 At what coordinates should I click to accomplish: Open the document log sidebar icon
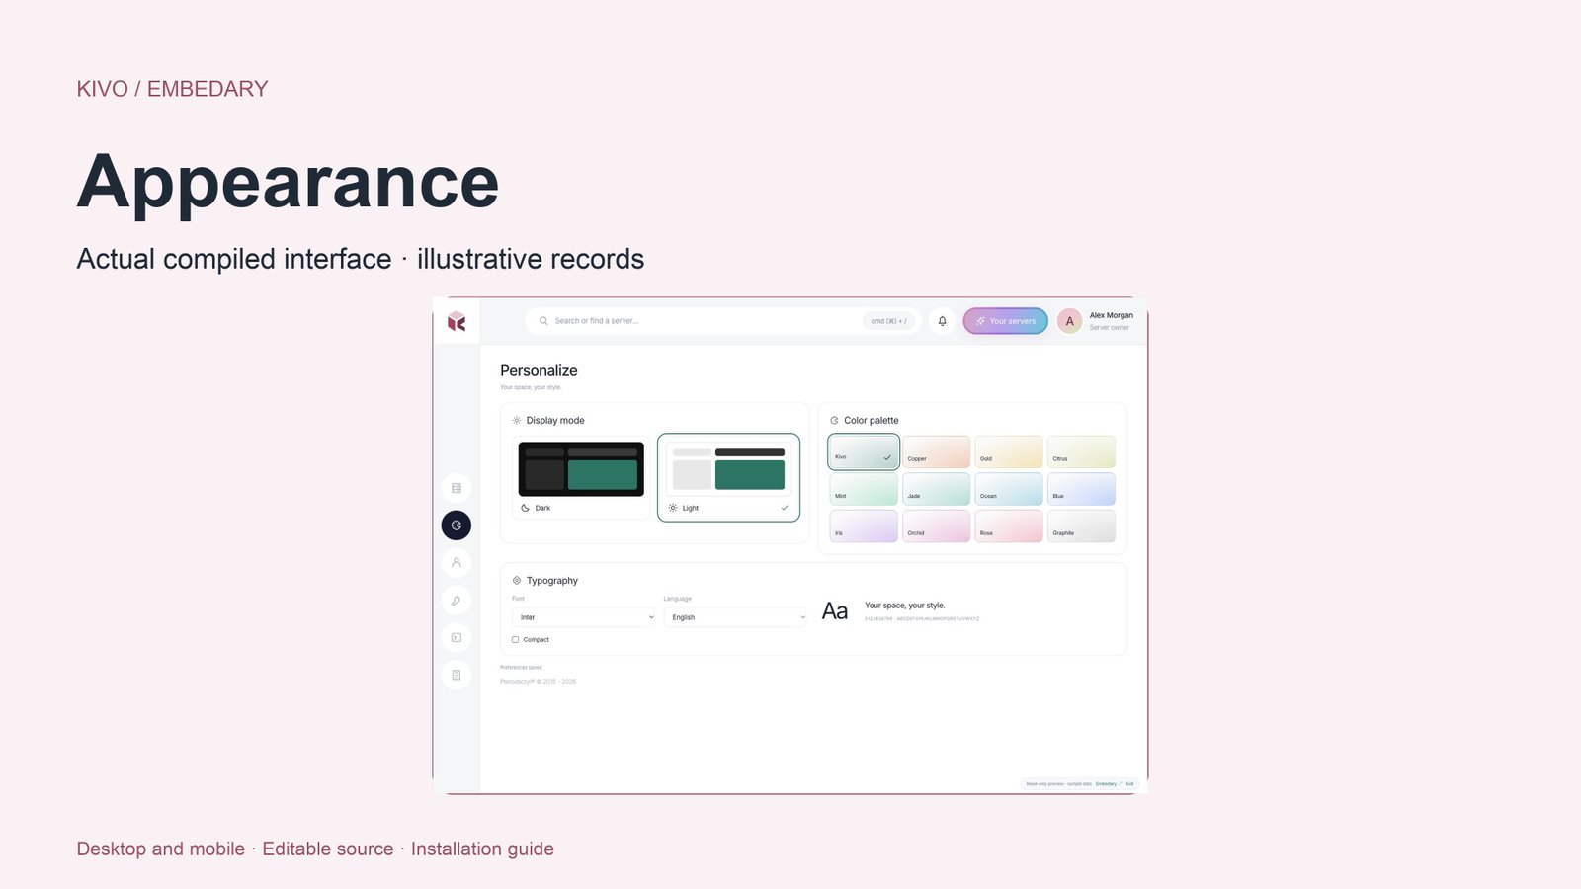point(457,676)
